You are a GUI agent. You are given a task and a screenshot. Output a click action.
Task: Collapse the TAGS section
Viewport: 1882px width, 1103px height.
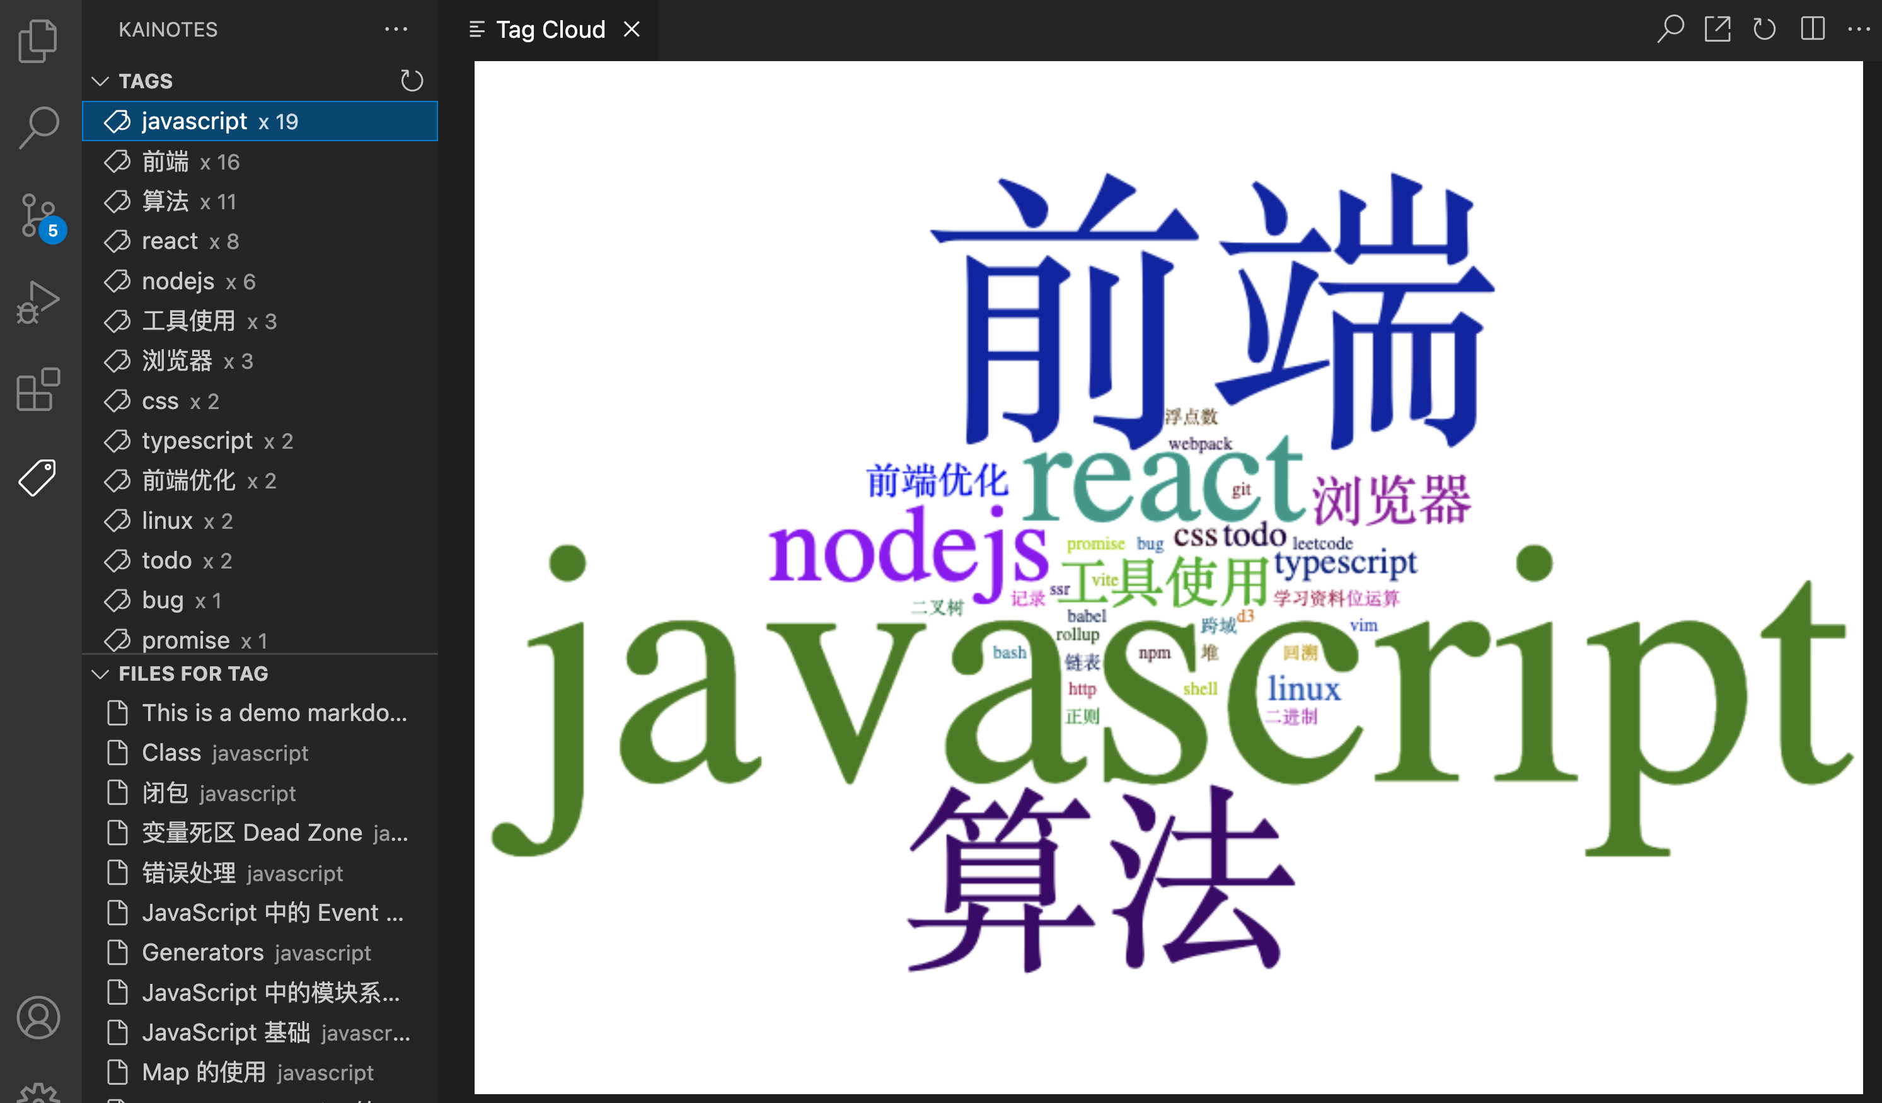(100, 81)
